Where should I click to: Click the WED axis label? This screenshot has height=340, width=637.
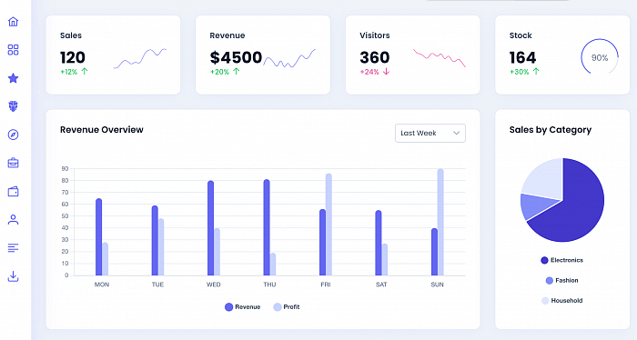213,285
